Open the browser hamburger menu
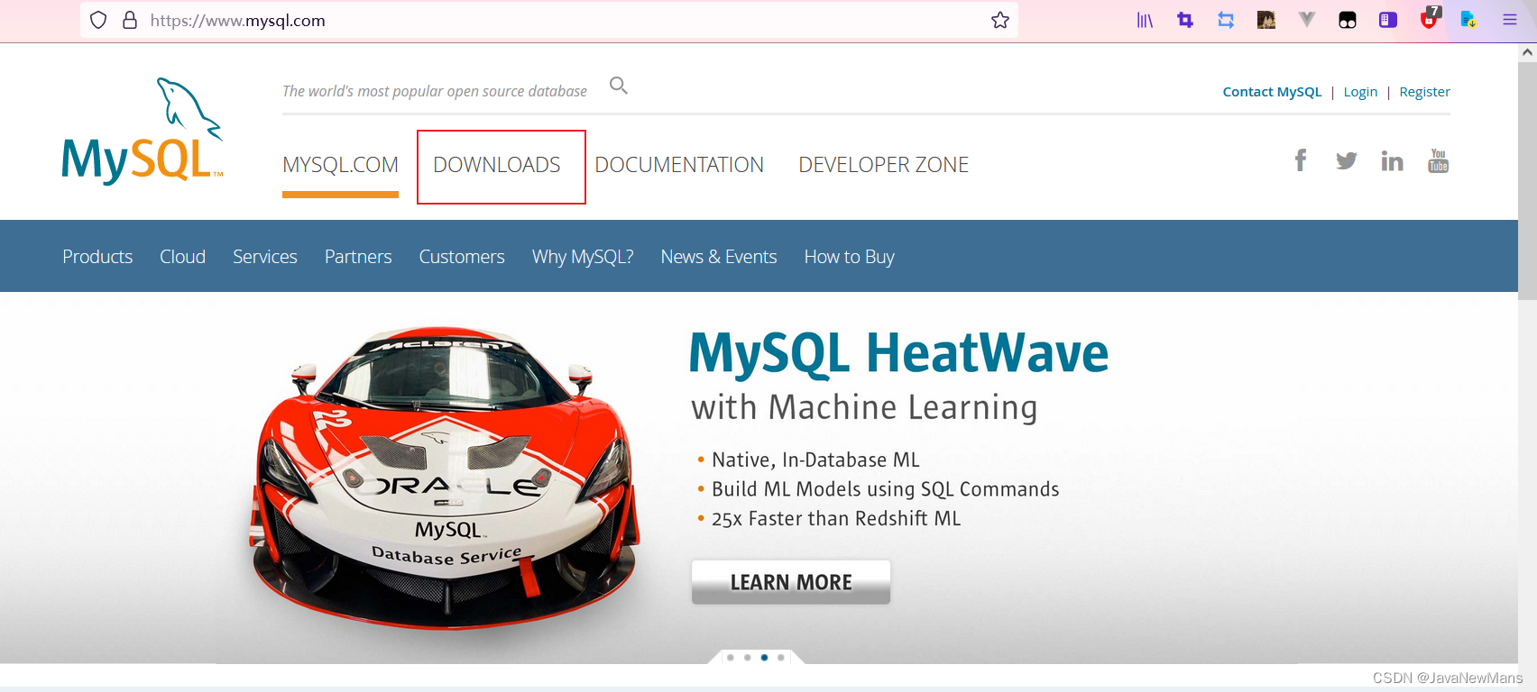Image resolution: width=1537 pixels, height=692 pixels. tap(1510, 20)
